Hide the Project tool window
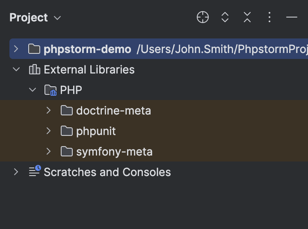Screen dimensions: 308x229 tap(292, 18)
